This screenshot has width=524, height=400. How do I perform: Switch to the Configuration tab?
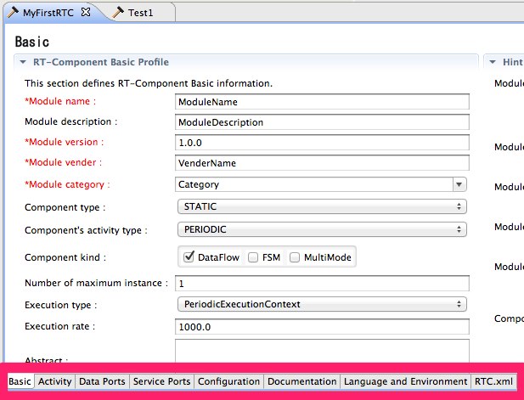(x=228, y=381)
